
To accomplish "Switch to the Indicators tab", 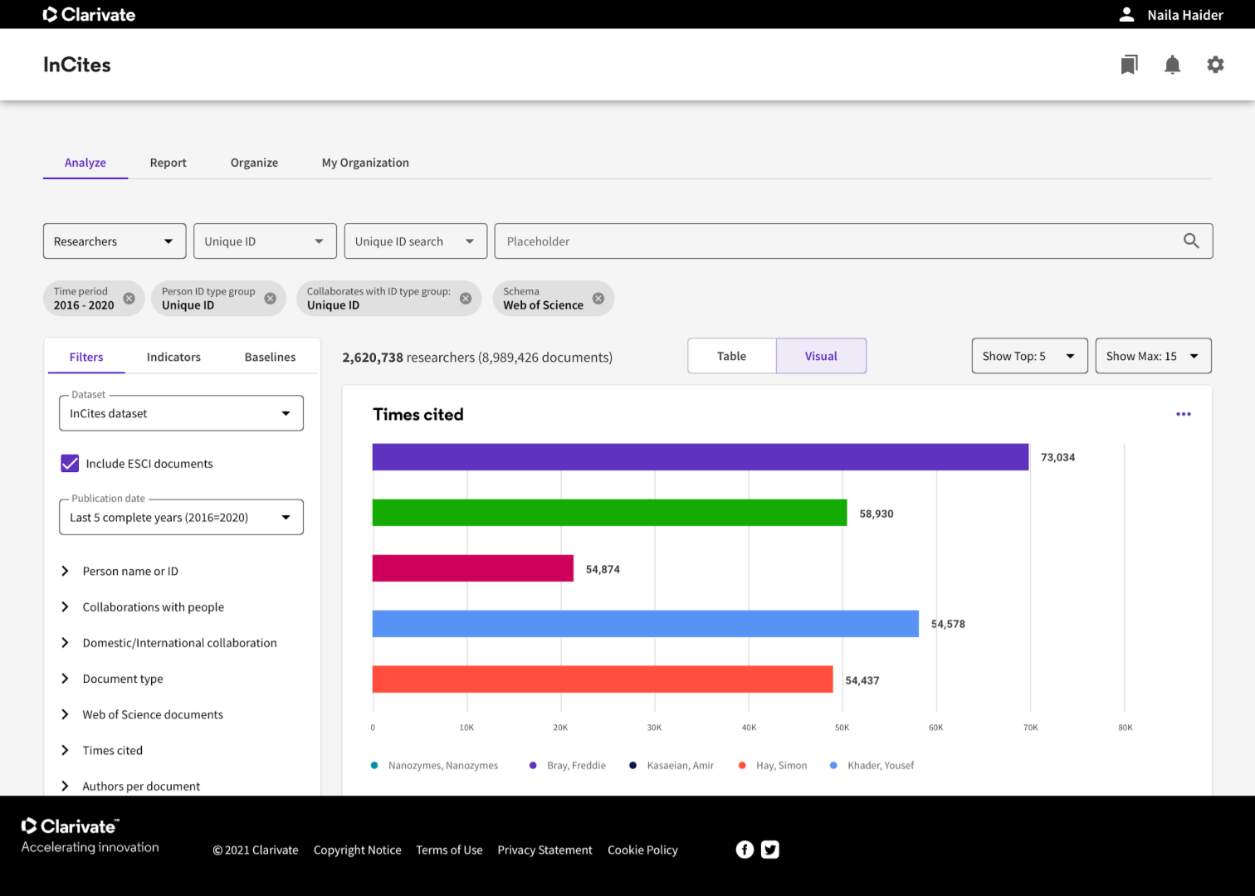I will point(173,357).
